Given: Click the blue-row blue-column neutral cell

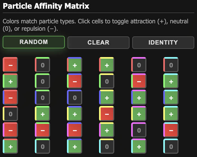Looking at the screenshot, I should [75, 98].
